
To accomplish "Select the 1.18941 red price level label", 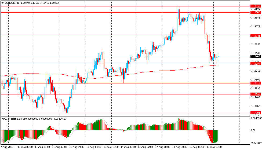I will click(256, 36).
